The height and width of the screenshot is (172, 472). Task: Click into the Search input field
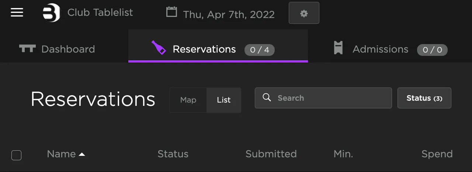click(x=328, y=98)
